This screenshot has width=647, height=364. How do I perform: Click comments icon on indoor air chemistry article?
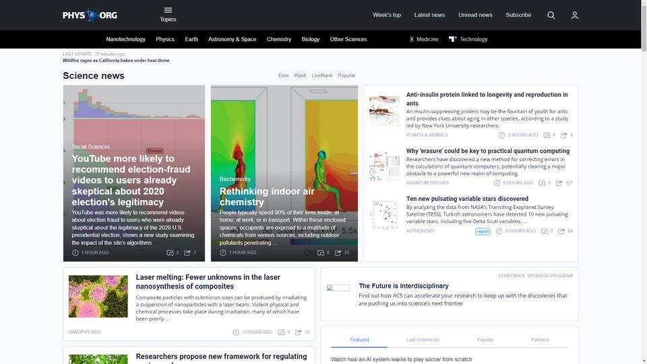tap(320, 253)
